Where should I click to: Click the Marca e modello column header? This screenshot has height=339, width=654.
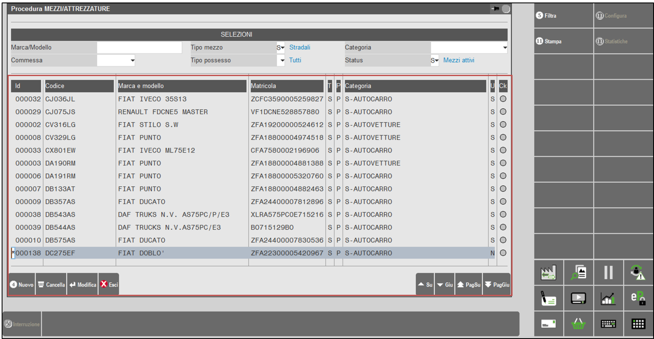click(x=182, y=86)
